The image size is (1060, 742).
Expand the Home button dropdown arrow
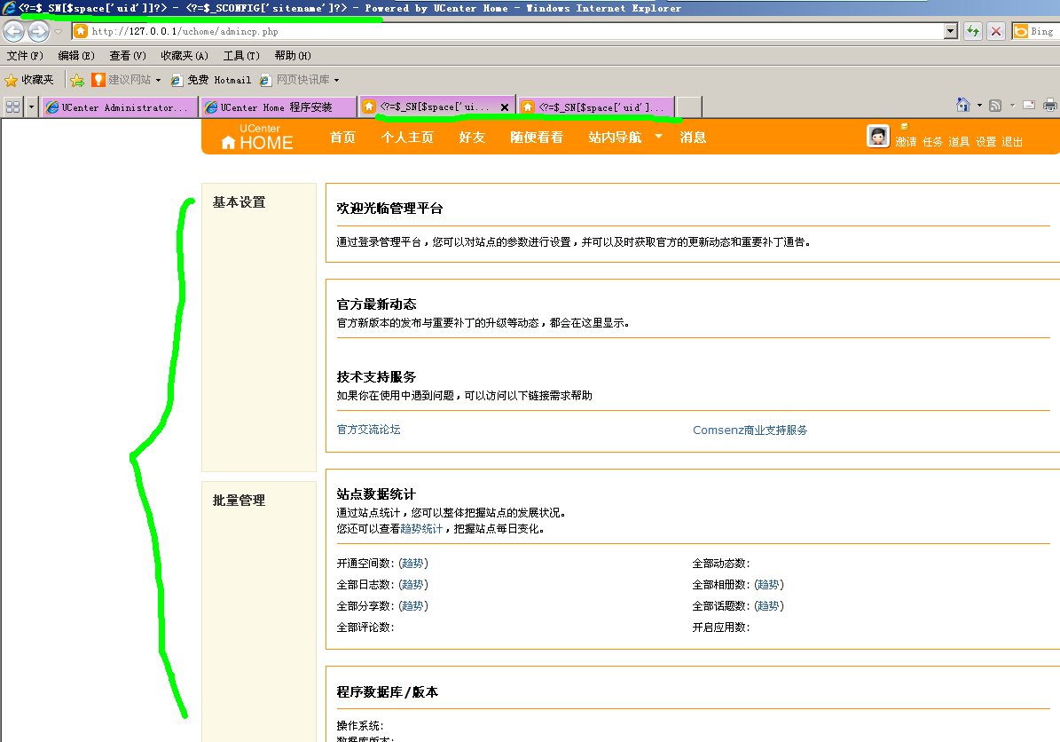point(979,105)
